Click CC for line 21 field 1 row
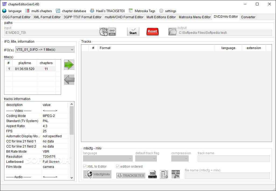The width and height of the screenshot is (276, 191). pyautogui.click(x=37, y=141)
